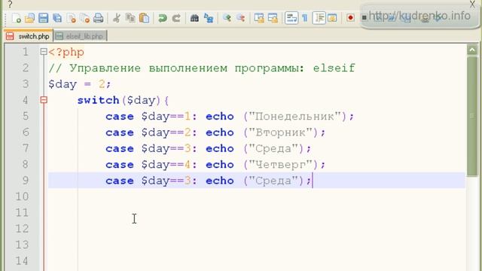Collapse the switch block fold marker on line 4
Screen dimensions: 482x271
pyautogui.click(x=44, y=100)
